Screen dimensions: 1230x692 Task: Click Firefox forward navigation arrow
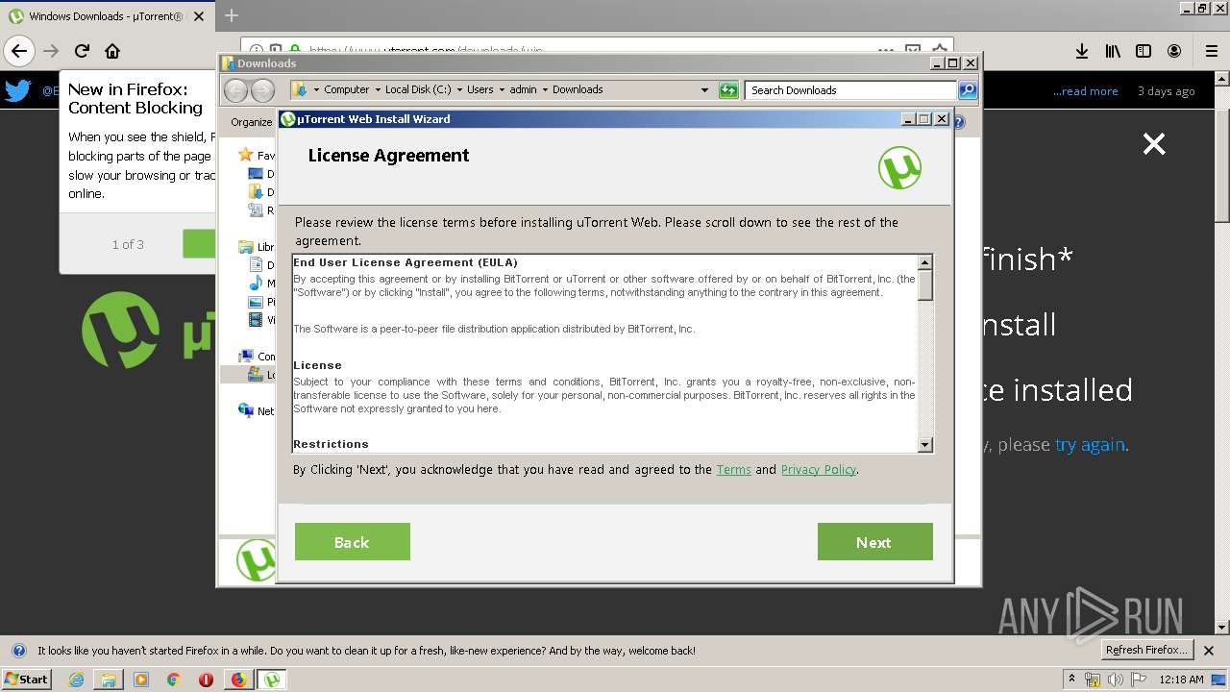51,51
